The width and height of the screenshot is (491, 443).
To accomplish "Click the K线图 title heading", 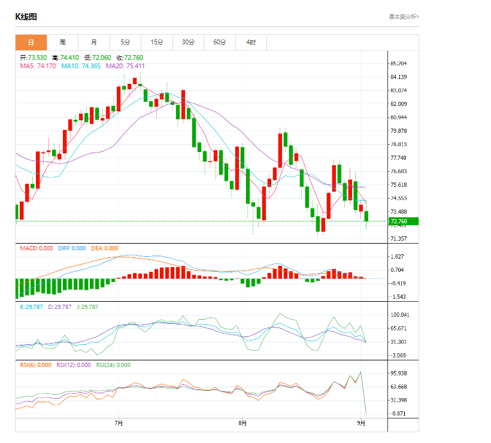I will pyautogui.click(x=26, y=17).
